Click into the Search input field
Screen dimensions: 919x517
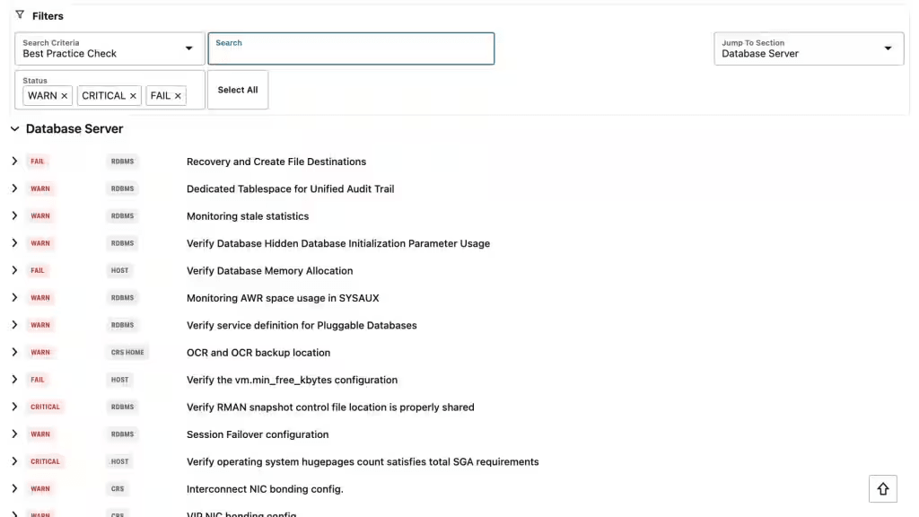(351, 48)
